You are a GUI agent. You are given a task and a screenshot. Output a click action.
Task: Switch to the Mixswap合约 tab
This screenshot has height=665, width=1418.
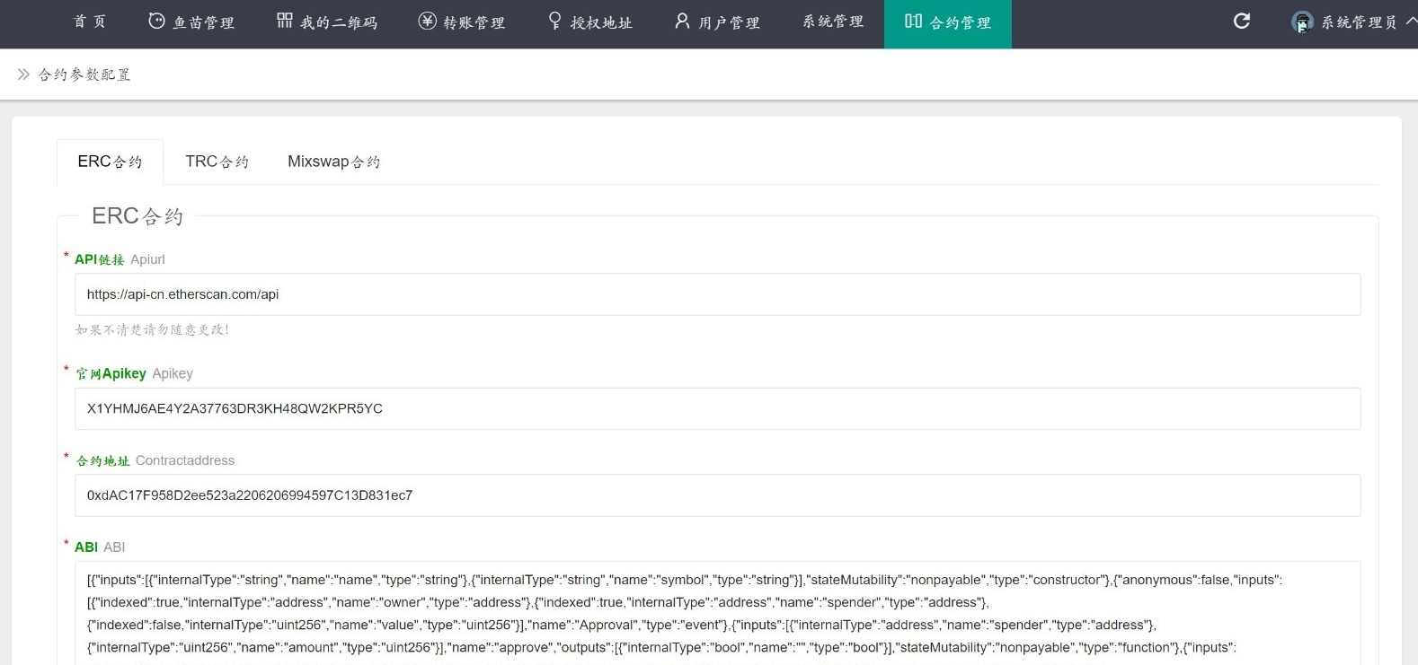(x=333, y=162)
